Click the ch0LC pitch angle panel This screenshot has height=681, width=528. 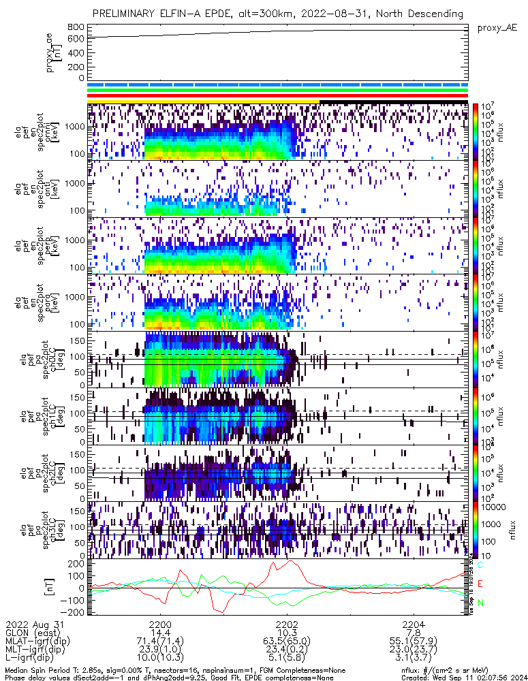(x=278, y=360)
